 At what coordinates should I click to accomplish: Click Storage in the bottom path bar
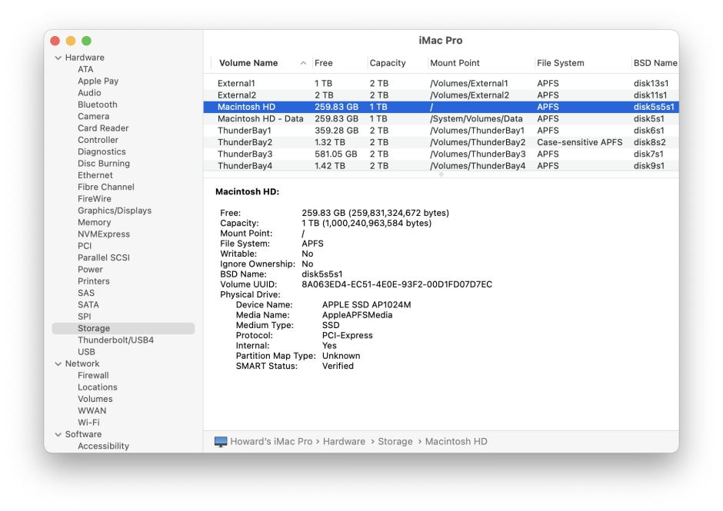pyautogui.click(x=395, y=442)
